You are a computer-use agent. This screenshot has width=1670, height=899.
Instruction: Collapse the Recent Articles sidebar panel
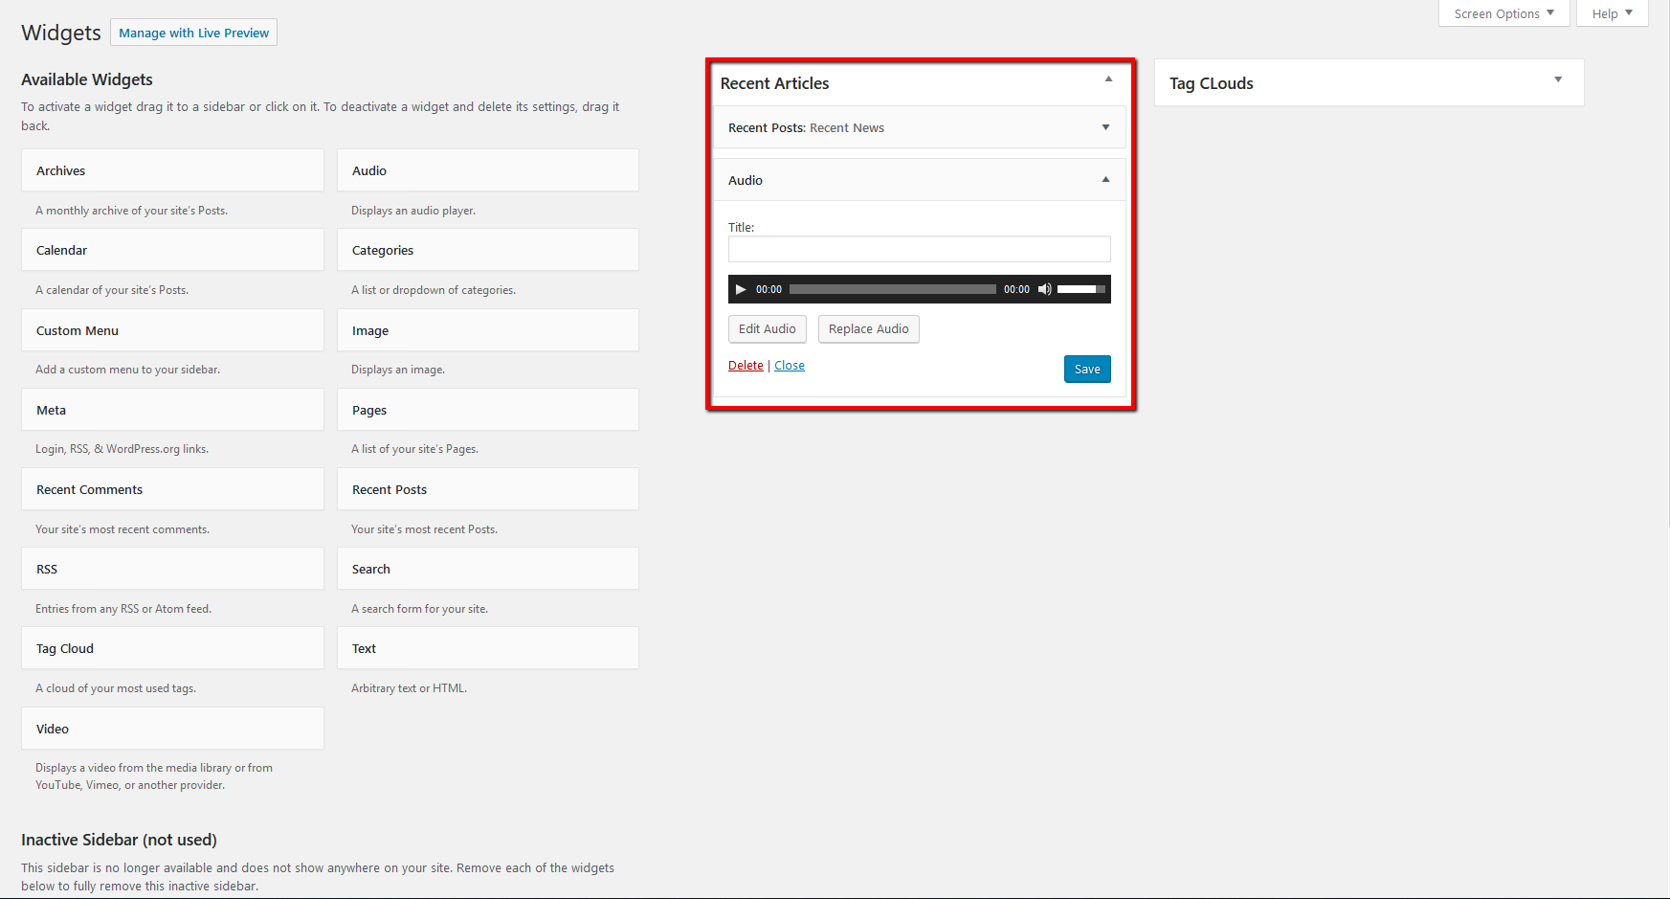pyautogui.click(x=1108, y=80)
